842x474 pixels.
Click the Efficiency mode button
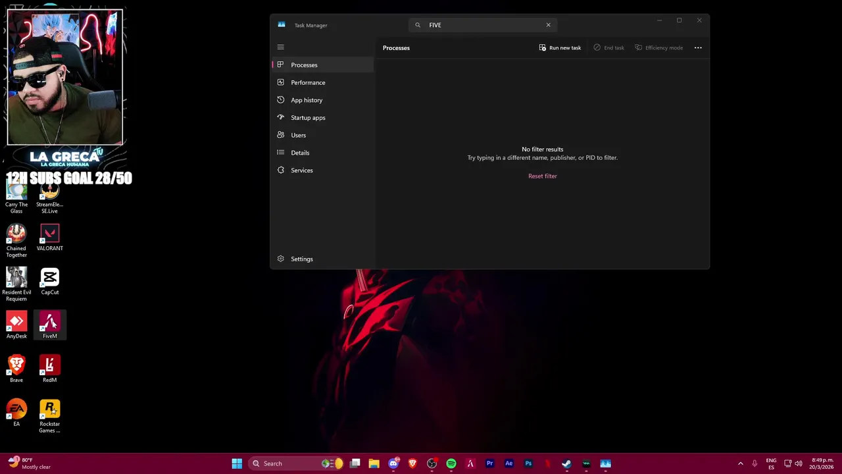658,47
